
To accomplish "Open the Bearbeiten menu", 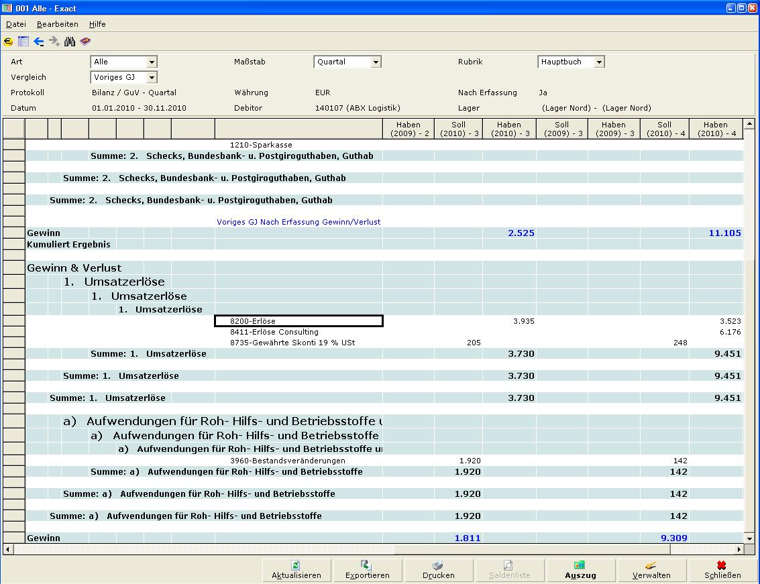I will [x=58, y=24].
